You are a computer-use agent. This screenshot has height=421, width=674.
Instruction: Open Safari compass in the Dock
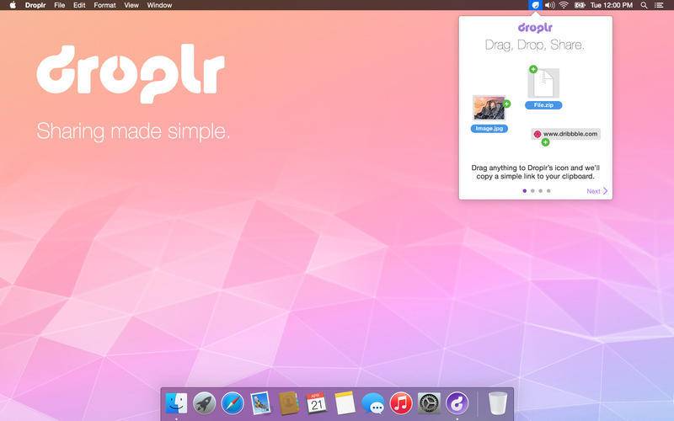click(233, 403)
